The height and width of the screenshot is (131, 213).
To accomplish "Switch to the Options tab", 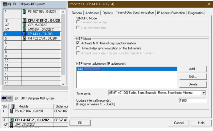I will click(108, 13).
